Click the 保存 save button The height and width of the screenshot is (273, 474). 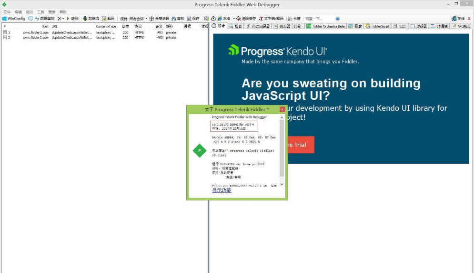coord(193,19)
